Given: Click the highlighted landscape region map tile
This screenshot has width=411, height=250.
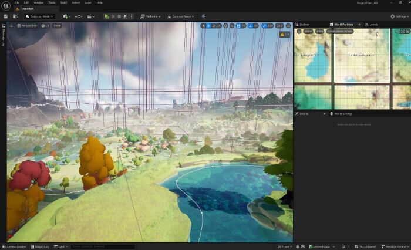Looking at the screenshot, I should pyautogui.click(x=362, y=55).
